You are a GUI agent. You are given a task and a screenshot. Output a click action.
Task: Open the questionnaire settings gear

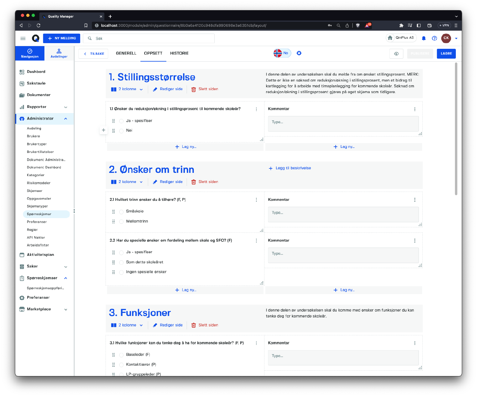[x=299, y=53]
